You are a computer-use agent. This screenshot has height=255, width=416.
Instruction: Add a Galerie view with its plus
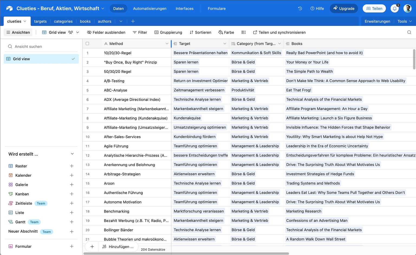point(72,185)
